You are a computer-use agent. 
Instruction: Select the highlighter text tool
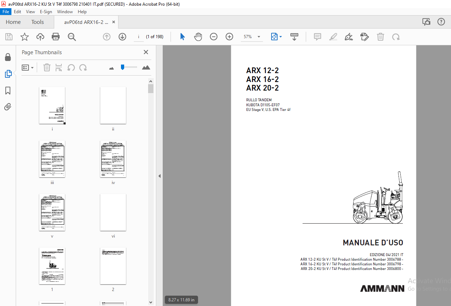coord(333,37)
